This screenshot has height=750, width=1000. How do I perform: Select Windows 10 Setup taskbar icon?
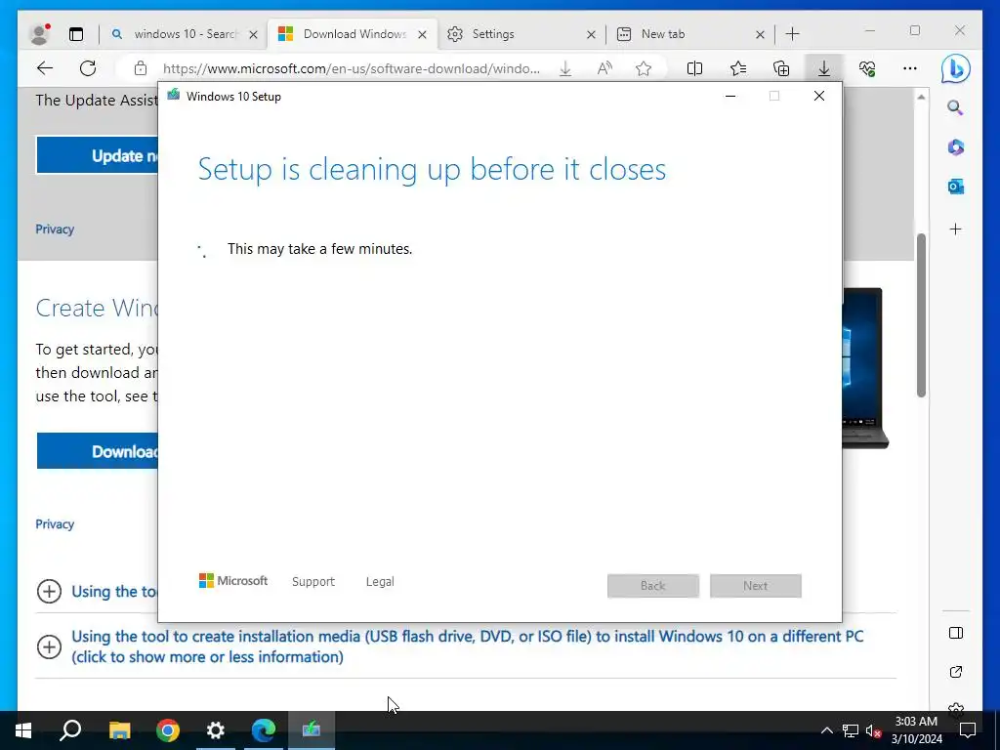click(x=312, y=729)
